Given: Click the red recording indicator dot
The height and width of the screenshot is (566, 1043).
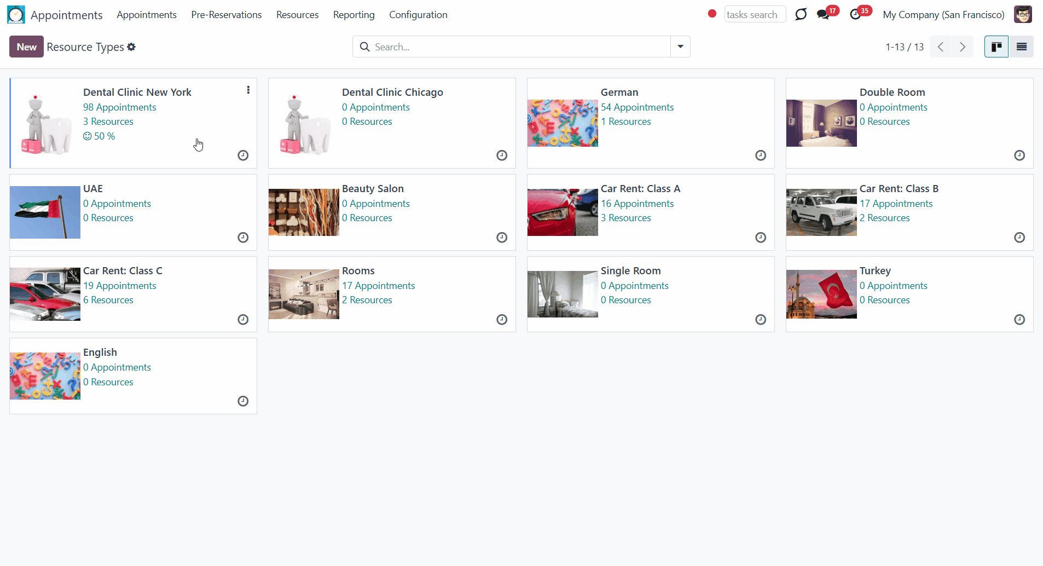Looking at the screenshot, I should point(712,14).
